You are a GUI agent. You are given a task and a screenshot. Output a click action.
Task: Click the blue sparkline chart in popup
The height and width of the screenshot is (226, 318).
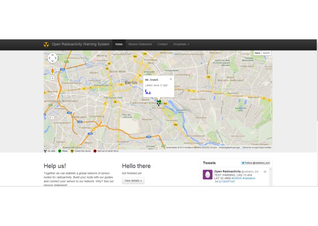(148, 92)
